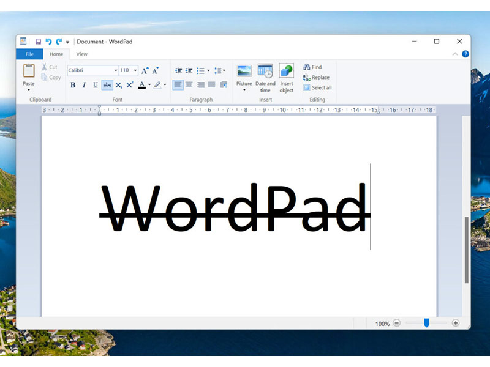490x367 pixels.
Task: Open the File menu
Action: tap(29, 54)
